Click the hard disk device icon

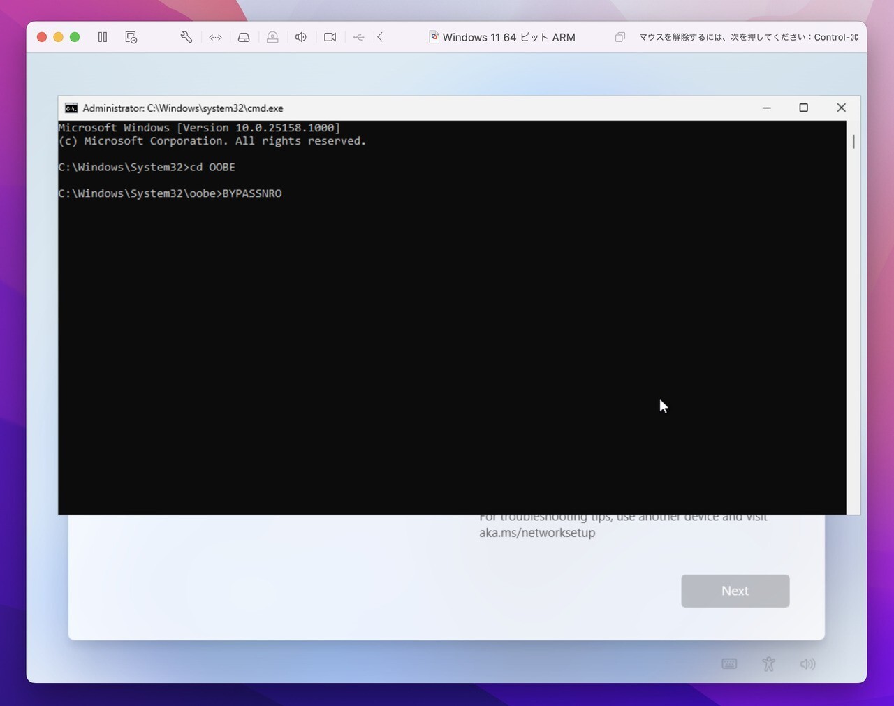click(x=244, y=37)
